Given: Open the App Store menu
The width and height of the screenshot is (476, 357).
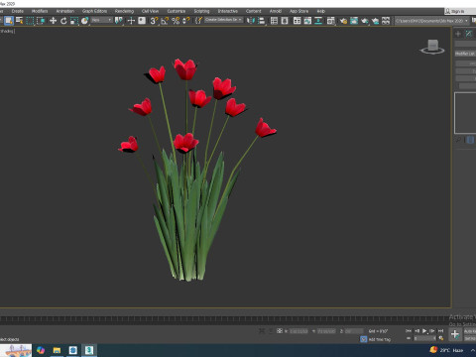Looking at the screenshot, I should 298,11.
